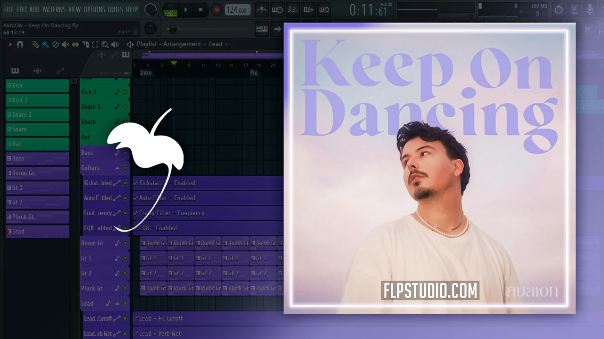604x339 pixels.
Task: Click the 0:11:61 time display
Action: click(x=368, y=10)
